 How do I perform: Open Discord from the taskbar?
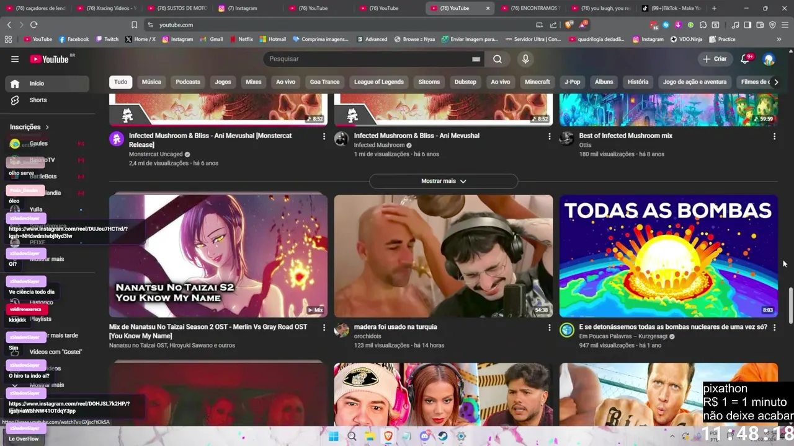(x=425, y=436)
